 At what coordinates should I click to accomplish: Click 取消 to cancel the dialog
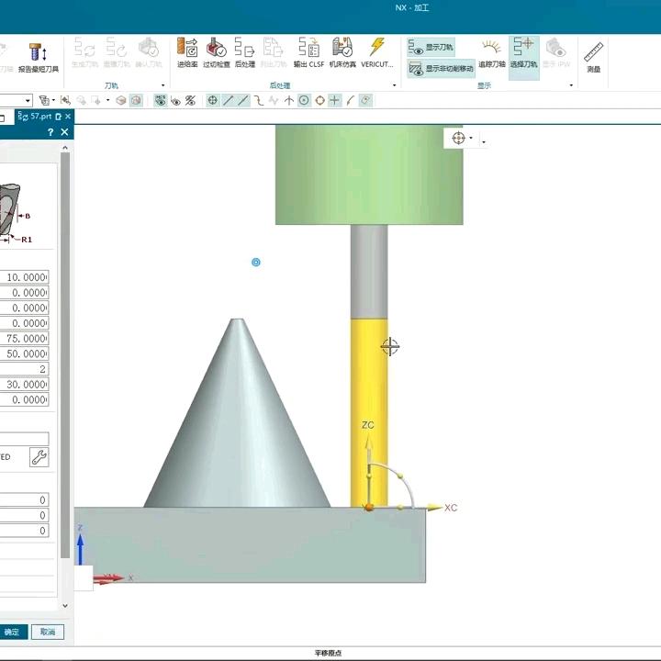point(48,632)
